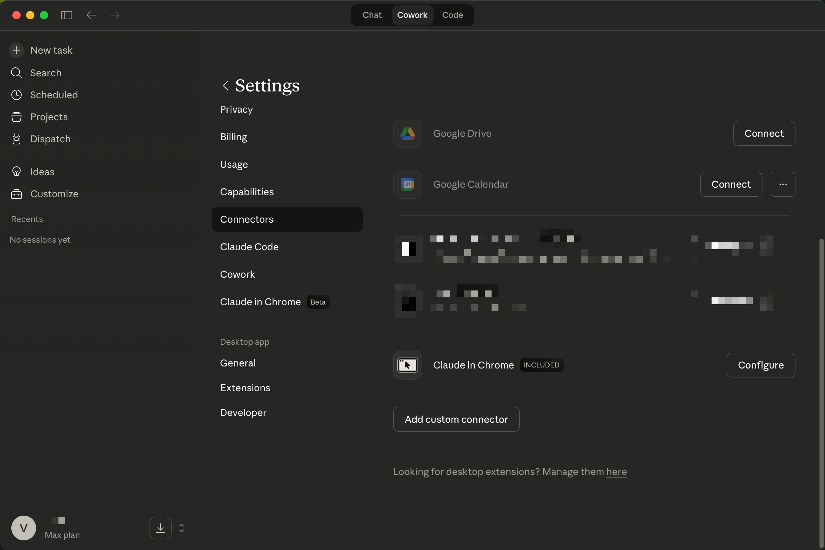Open Ideas via the lightbulb icon

(16, 172)
